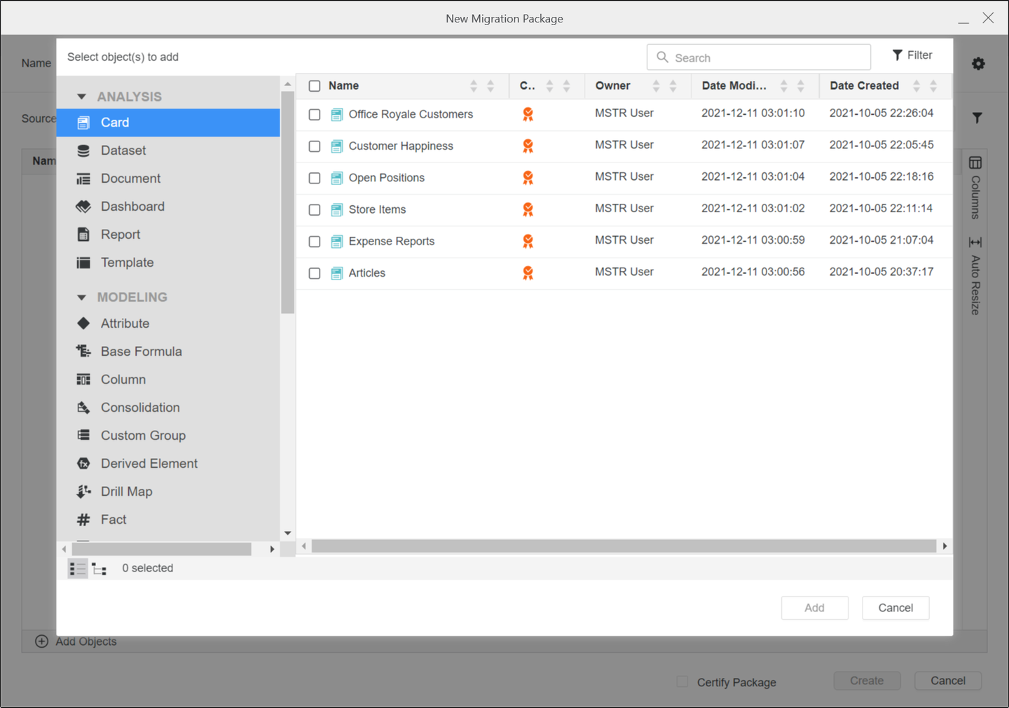1009x708 pixels.
Task: Click the Drill Map icon
Action: pos(83,492)
